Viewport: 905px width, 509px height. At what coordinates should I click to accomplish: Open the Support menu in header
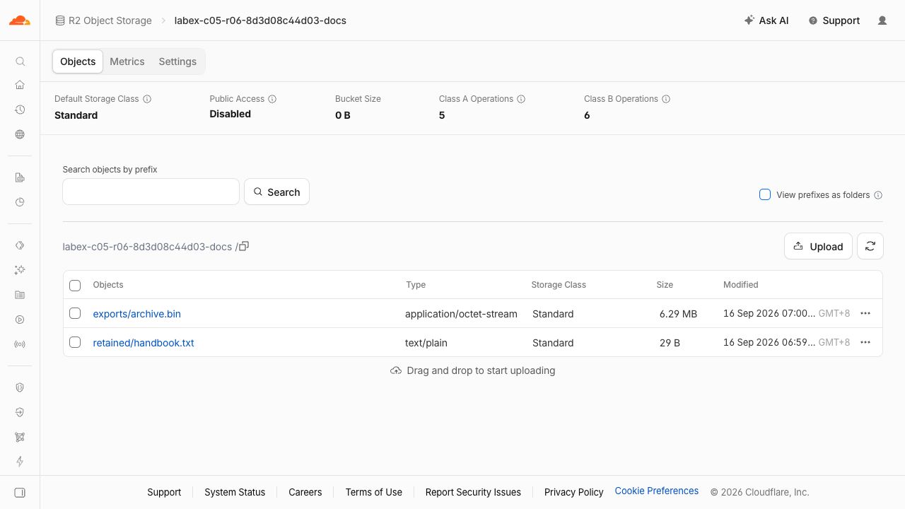point(834,21)
